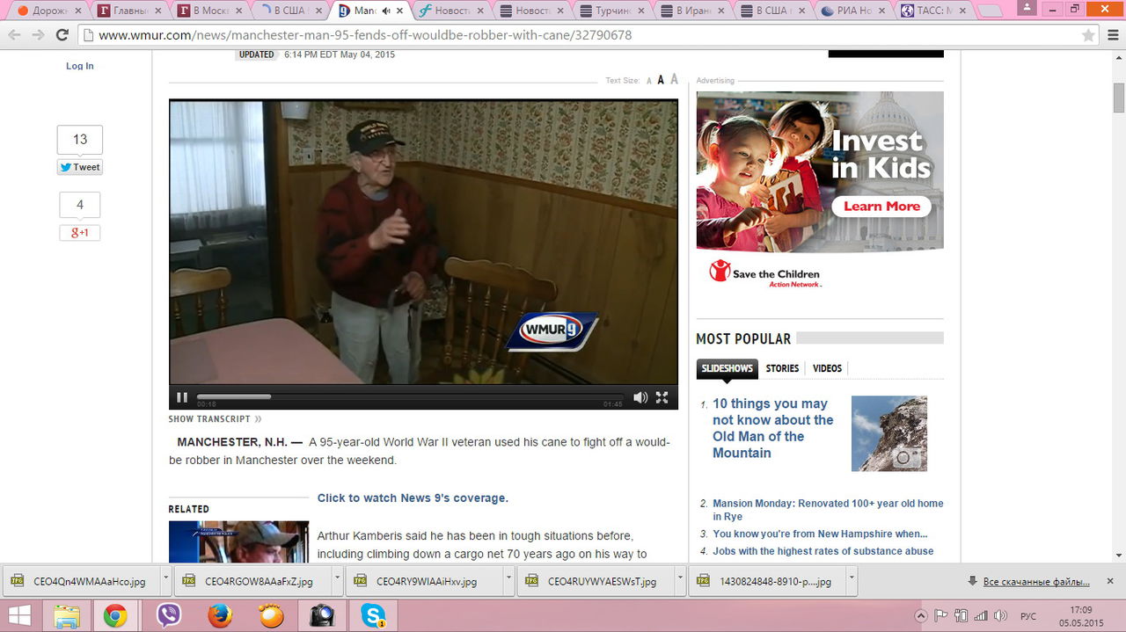Switch to the Главны tab
The height and width of the screenshot is (632, 1126).
pos(128,11)
